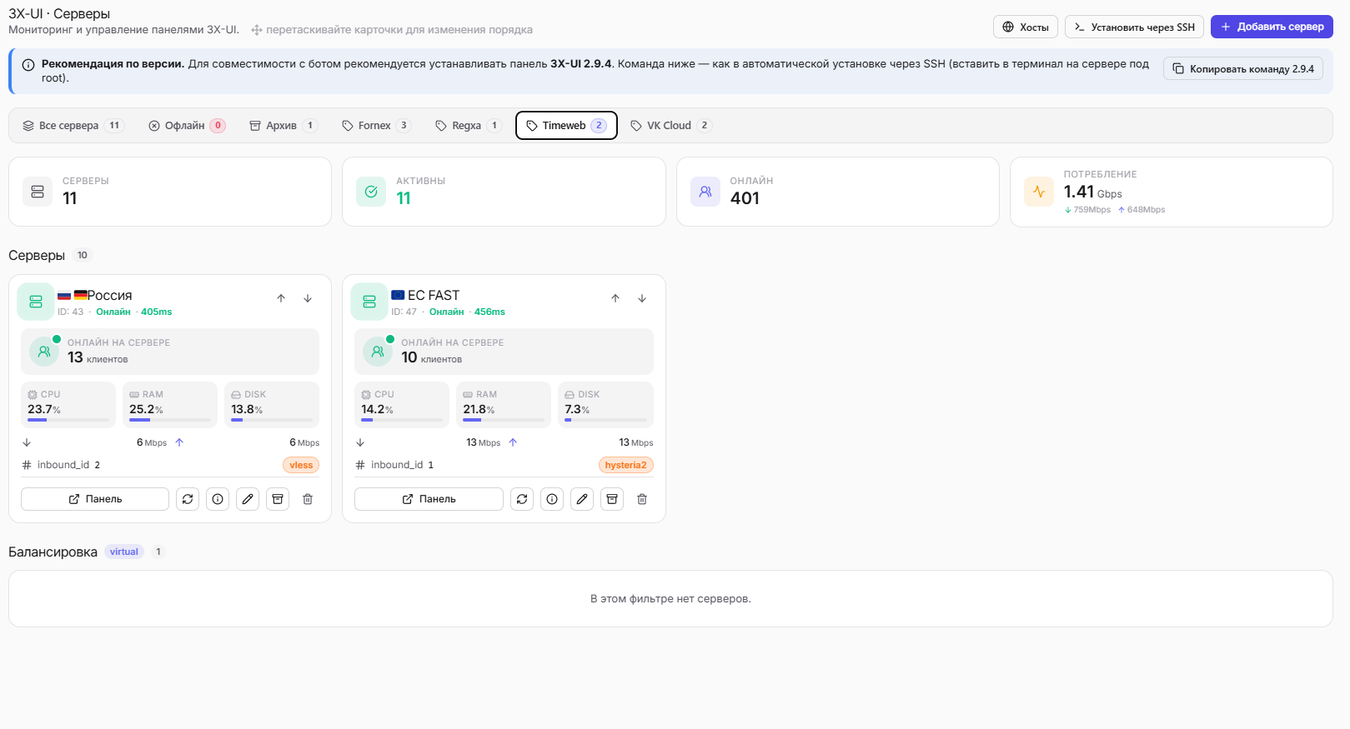Refresh the Россия server status
Image resolution: width=1350 pixels, height=729 pixels.
click(x=188, y=499)
